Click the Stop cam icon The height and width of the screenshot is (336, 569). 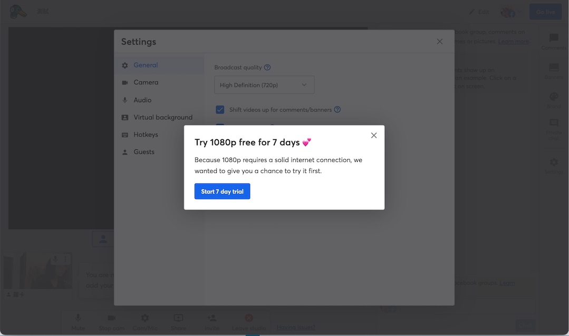pyautogui.click(x=111, y=318)
